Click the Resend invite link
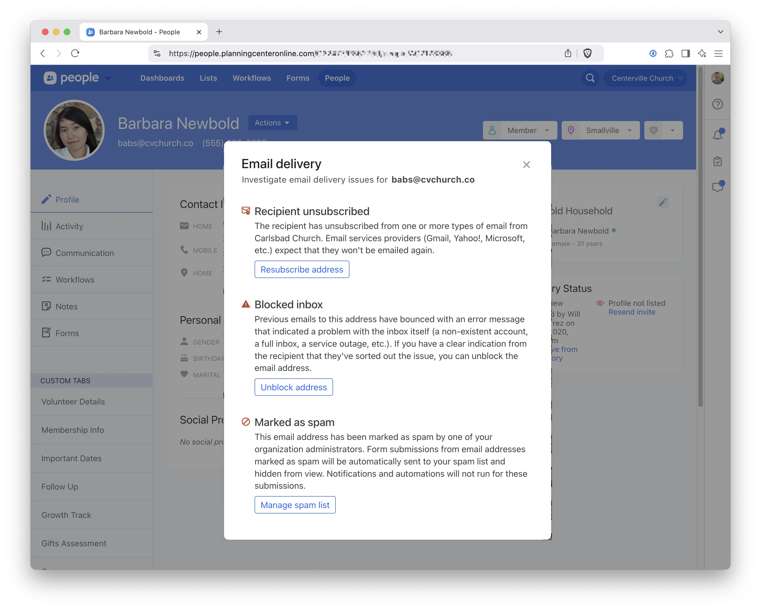Viewport: 761px width, 610px height. point(632,312)
